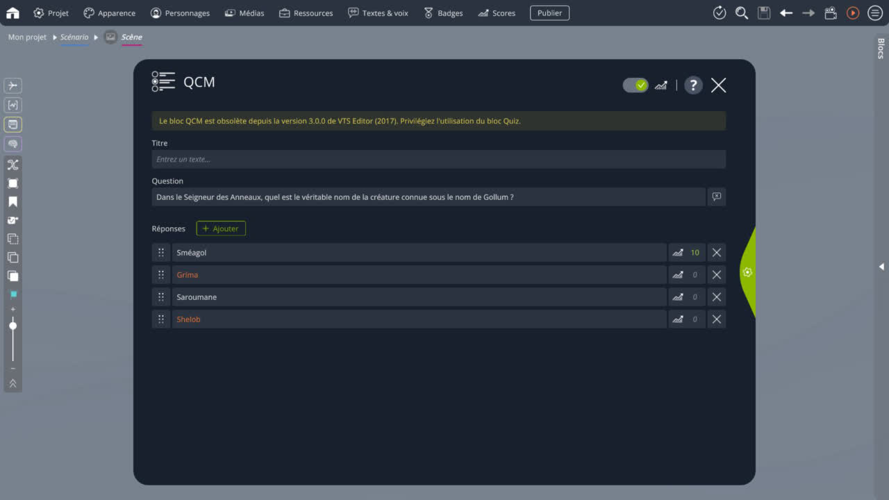Click the circular check verification icon
The image size is (889, 500).
(x=720, y=12)
